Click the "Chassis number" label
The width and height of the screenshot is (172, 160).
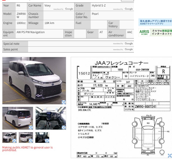point(33,15)
